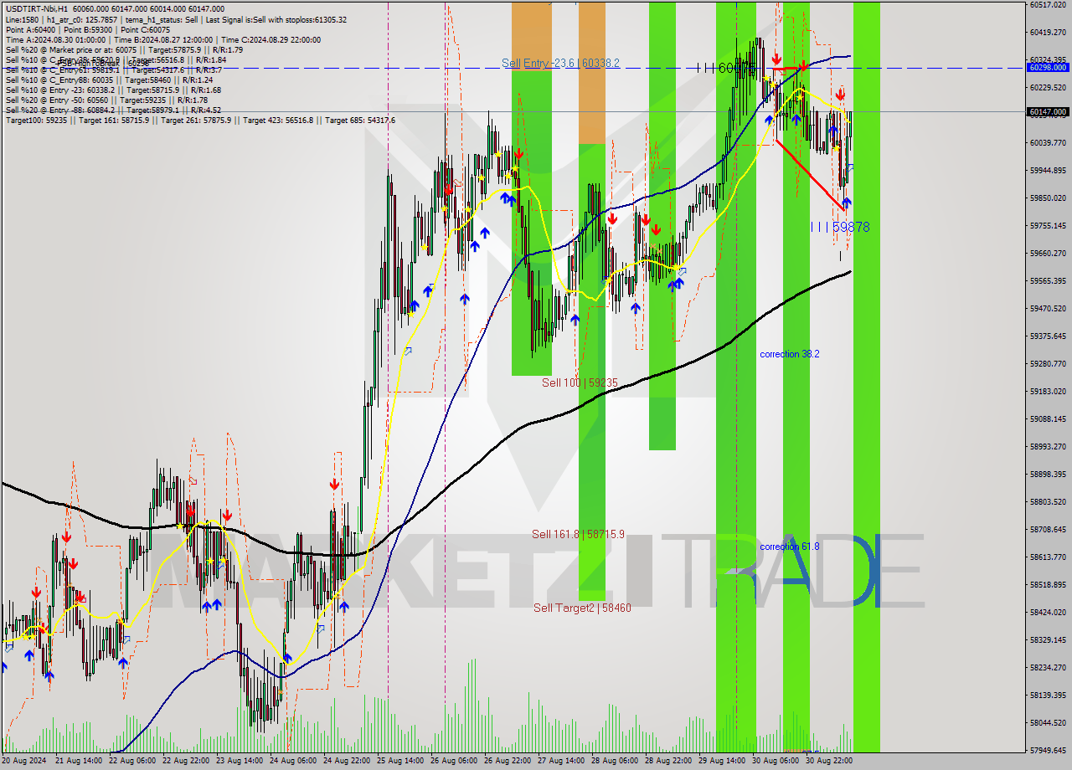Click the USDTIRT-Nbi,H1 symbol title
The height and width of the screenshot is (770, 1072).
[37, 8]
